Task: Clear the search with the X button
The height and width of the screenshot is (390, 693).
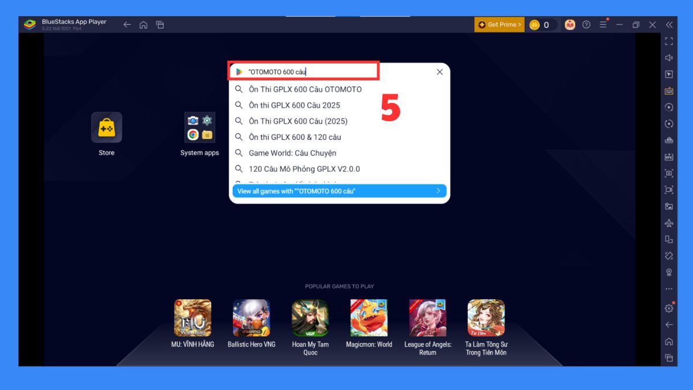Action: (439, 72)
